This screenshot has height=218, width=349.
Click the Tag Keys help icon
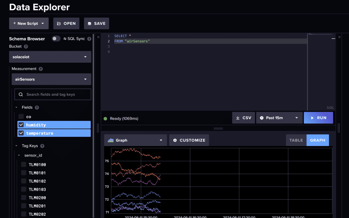(x=42, y=146)
